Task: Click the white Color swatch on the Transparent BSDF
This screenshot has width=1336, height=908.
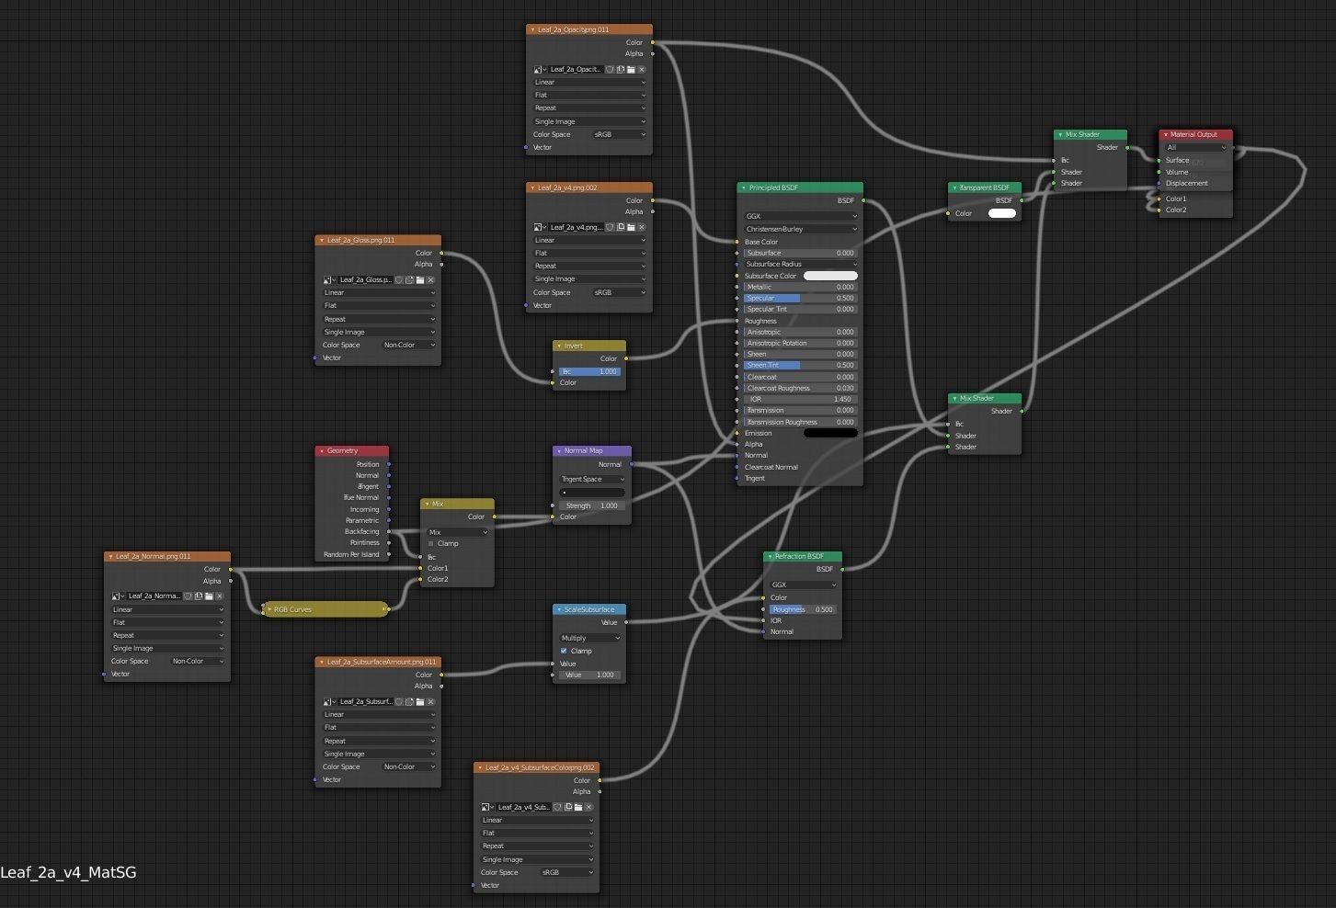Action: [1001, 213]
